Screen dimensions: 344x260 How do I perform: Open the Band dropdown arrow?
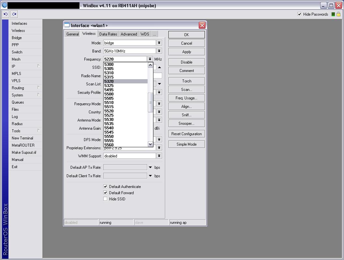pos(159,51)
